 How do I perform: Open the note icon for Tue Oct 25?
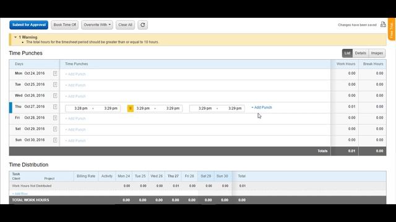tap(55, 84)
